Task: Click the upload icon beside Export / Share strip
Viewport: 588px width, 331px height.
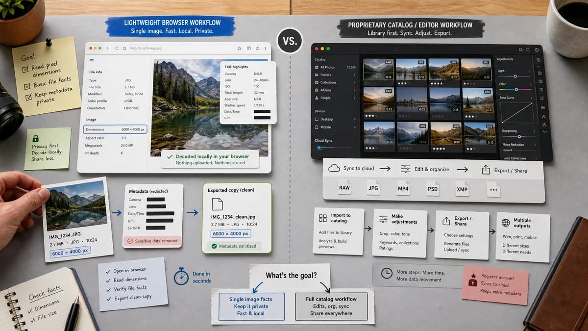Action: pos(486,170)
